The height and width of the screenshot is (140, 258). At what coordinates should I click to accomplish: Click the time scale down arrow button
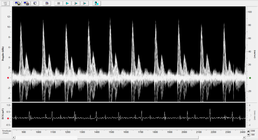point(248,135)
